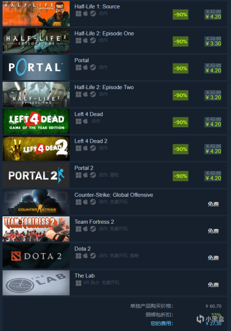Image resolution: width=231 pixels, height=331 pixels.
Task: Click Steam icon under Portal 2 title
Action: coord(92,175)
